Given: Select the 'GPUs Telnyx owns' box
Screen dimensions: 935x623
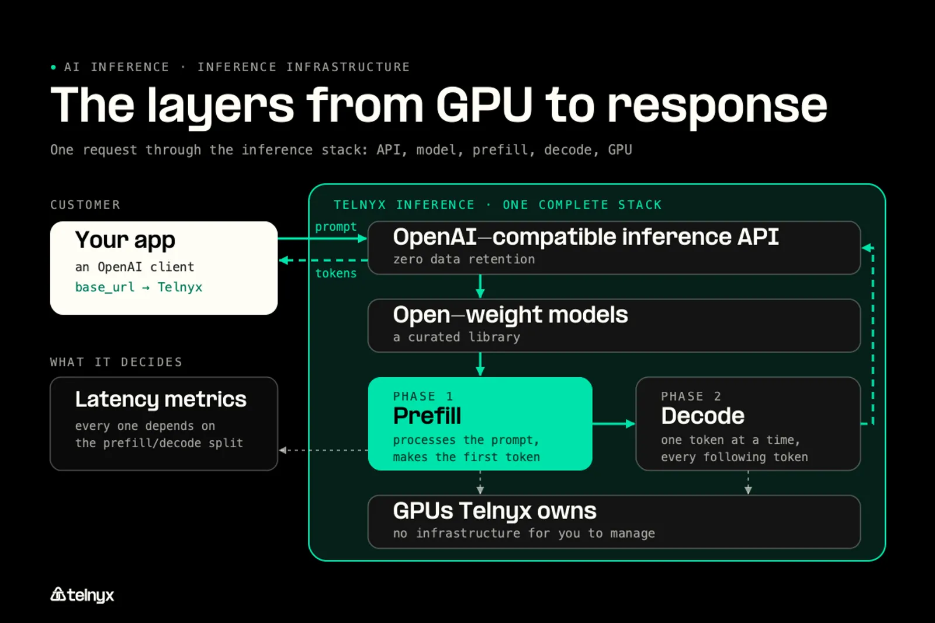Looking at the screenshot, I should pos(614,522).
